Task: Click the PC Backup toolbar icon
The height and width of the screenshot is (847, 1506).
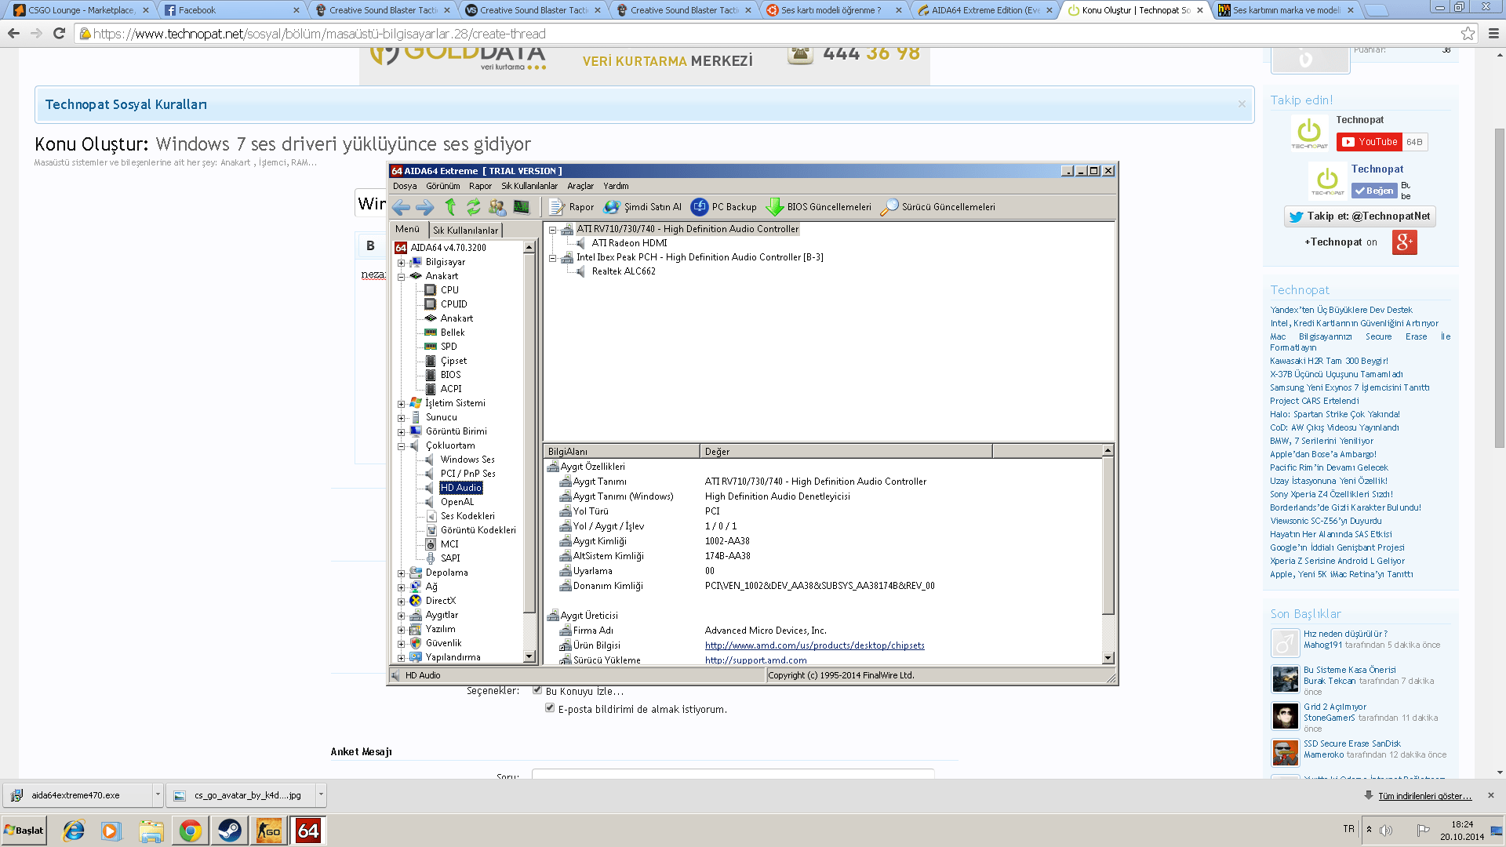Action: click(699, 207)
